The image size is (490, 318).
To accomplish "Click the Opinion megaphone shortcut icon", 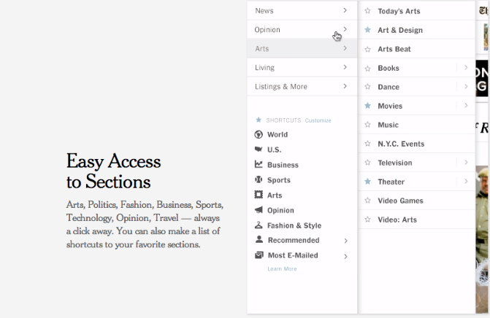I will pyautogui.click(x=259, y=210).
